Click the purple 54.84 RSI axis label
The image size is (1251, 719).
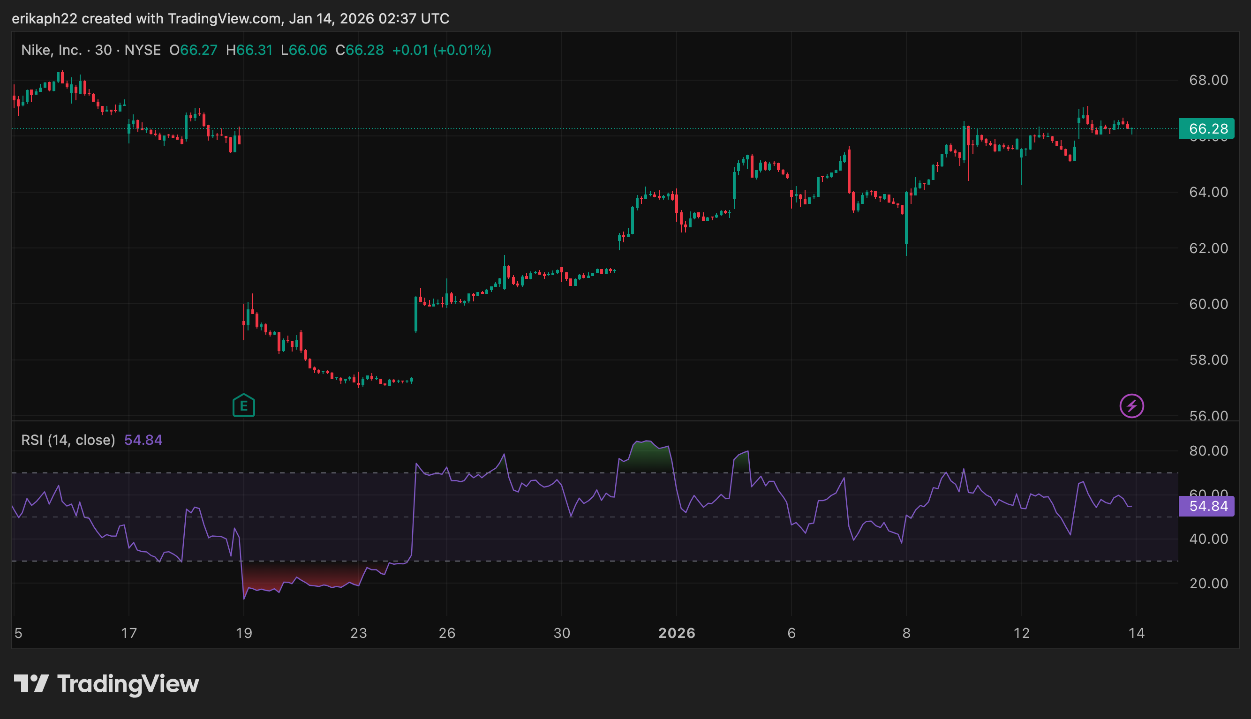click(1206, 506)
